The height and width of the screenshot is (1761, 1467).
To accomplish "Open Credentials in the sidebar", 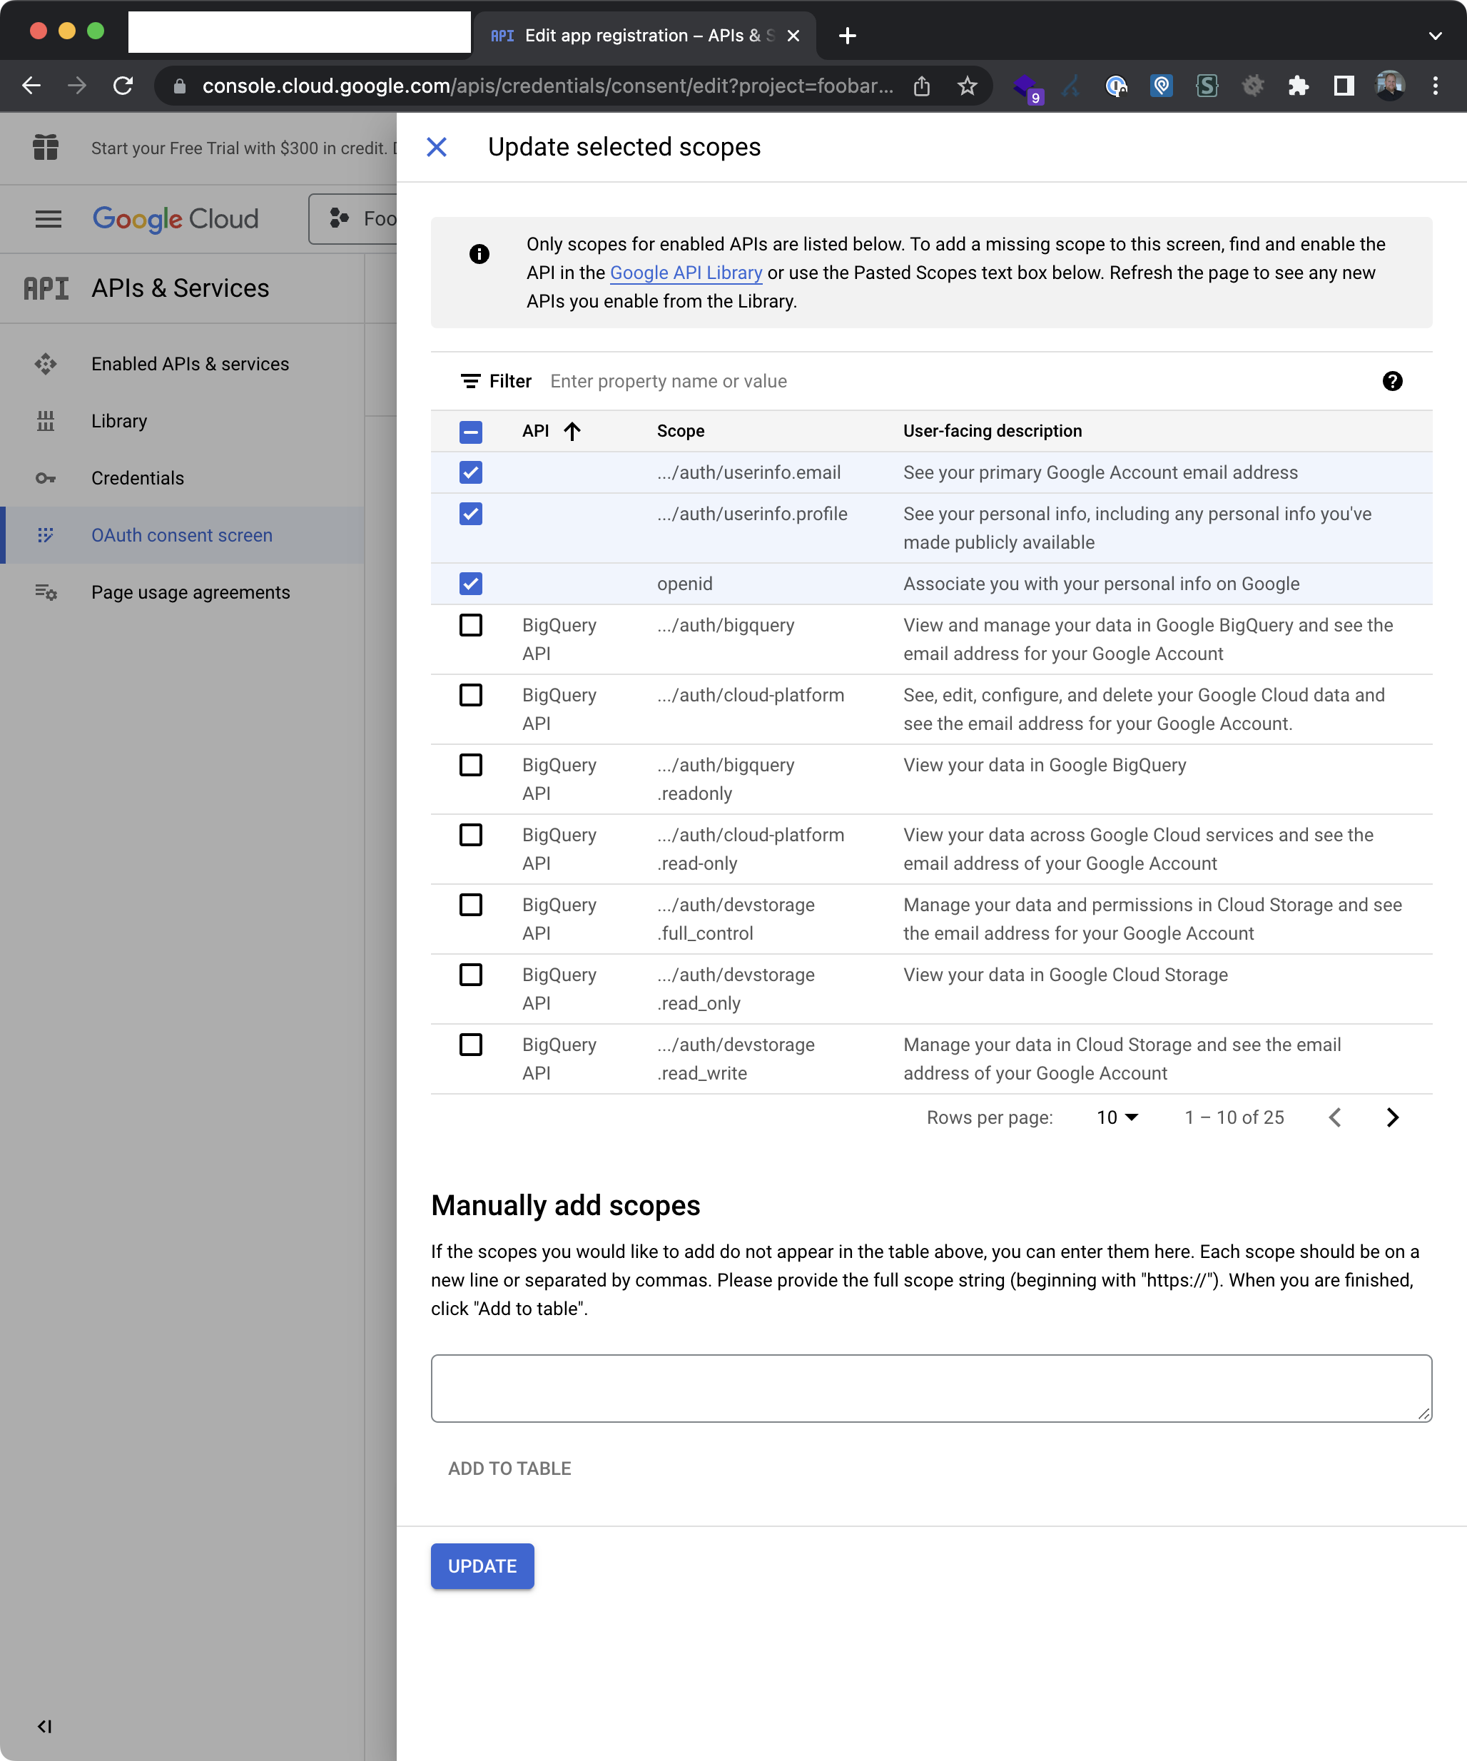I will [x=138, y=478].
